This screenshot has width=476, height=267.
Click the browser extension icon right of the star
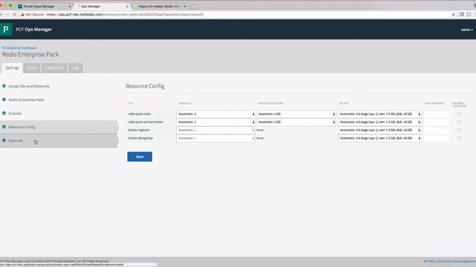461,15
